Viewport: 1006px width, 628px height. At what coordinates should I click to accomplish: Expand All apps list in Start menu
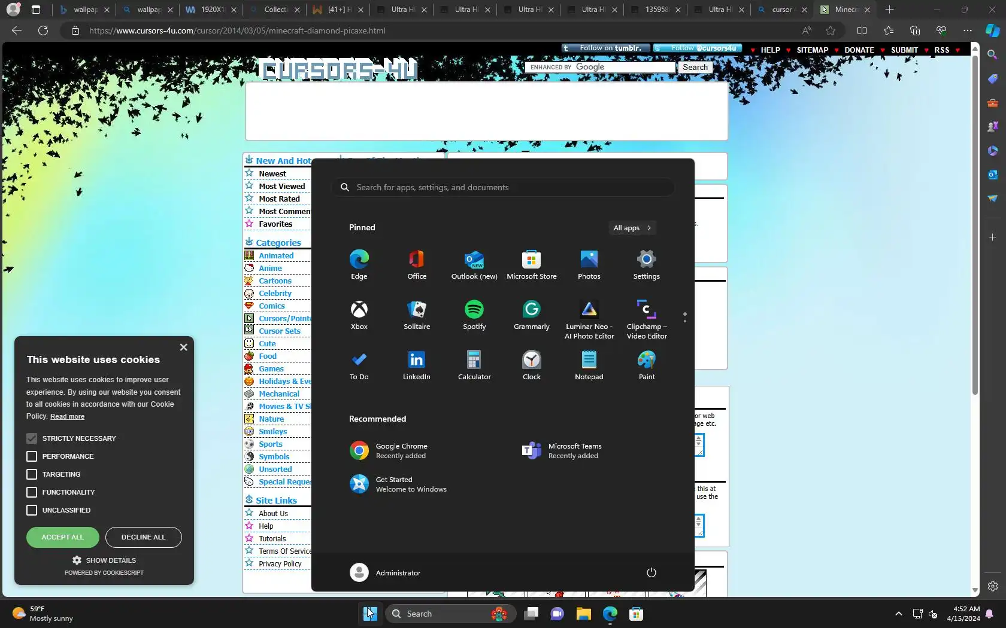pos(632,228)
